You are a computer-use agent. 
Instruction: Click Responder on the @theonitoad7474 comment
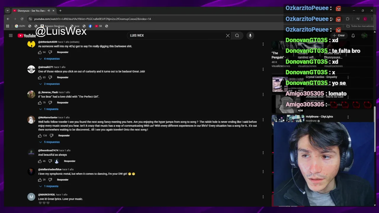pyautogui.click(x=70, y=161)
